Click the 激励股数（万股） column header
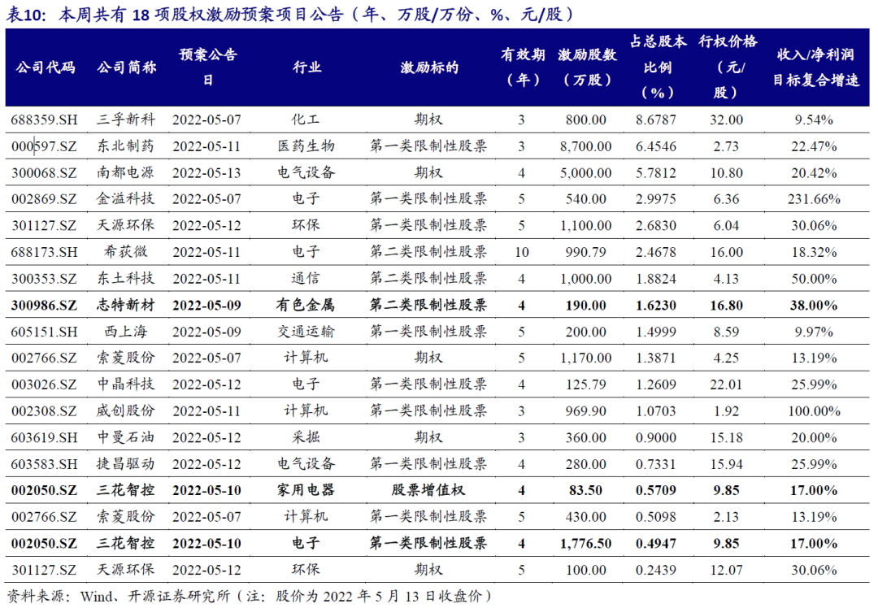Image resolution: width=878 pixels, height=608 pixels. [587, 67]
